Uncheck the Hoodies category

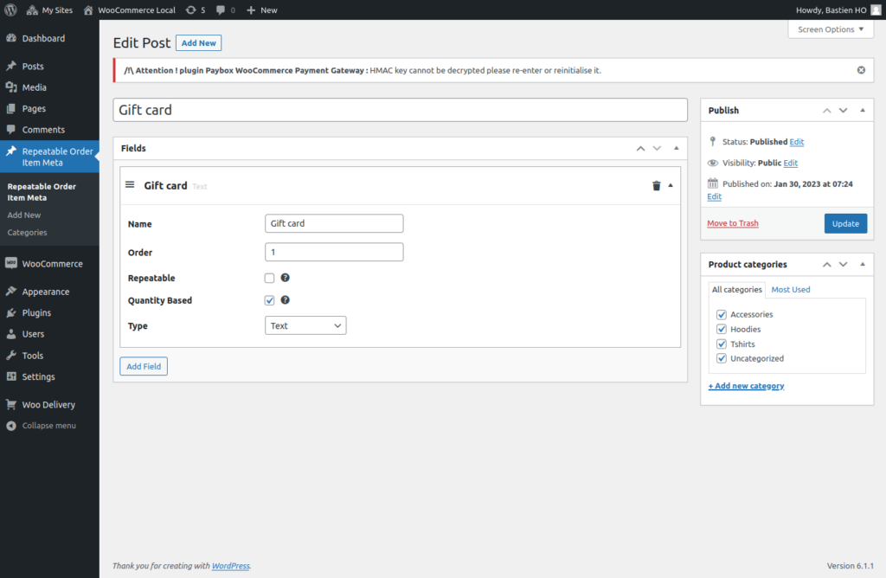click(x=722, y=329)
